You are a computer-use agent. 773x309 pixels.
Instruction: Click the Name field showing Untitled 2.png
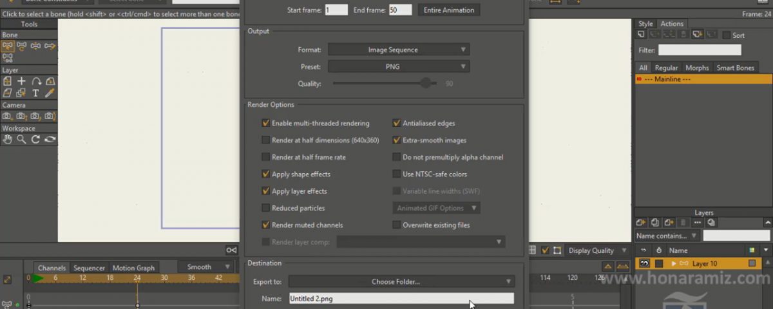pyautogui.click(x=401, y=299)
